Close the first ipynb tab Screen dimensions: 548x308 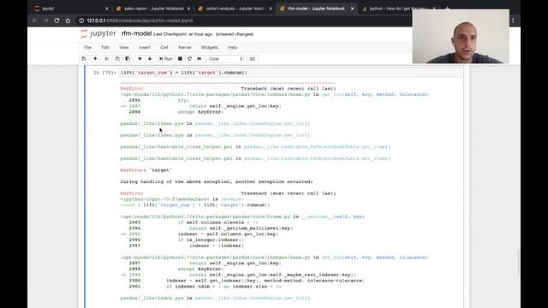pos(106,9)
